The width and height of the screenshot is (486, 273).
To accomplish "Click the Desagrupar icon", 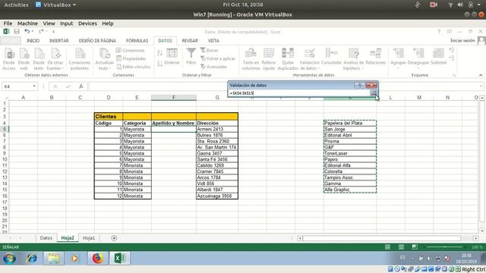I will [x=418, y=57].
